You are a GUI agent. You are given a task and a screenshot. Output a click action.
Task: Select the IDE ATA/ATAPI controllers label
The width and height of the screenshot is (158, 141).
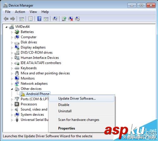[x=41, y=63]
